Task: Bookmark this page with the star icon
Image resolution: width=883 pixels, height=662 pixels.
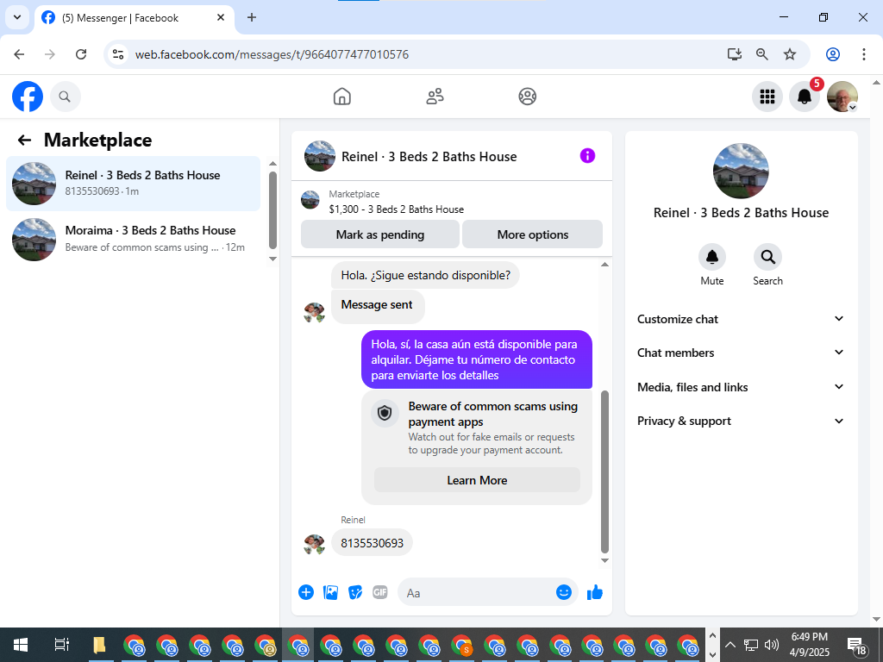Action: 790,54
